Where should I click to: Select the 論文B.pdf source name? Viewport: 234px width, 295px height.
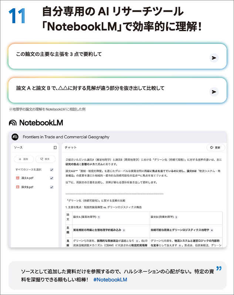pos(27,187)
